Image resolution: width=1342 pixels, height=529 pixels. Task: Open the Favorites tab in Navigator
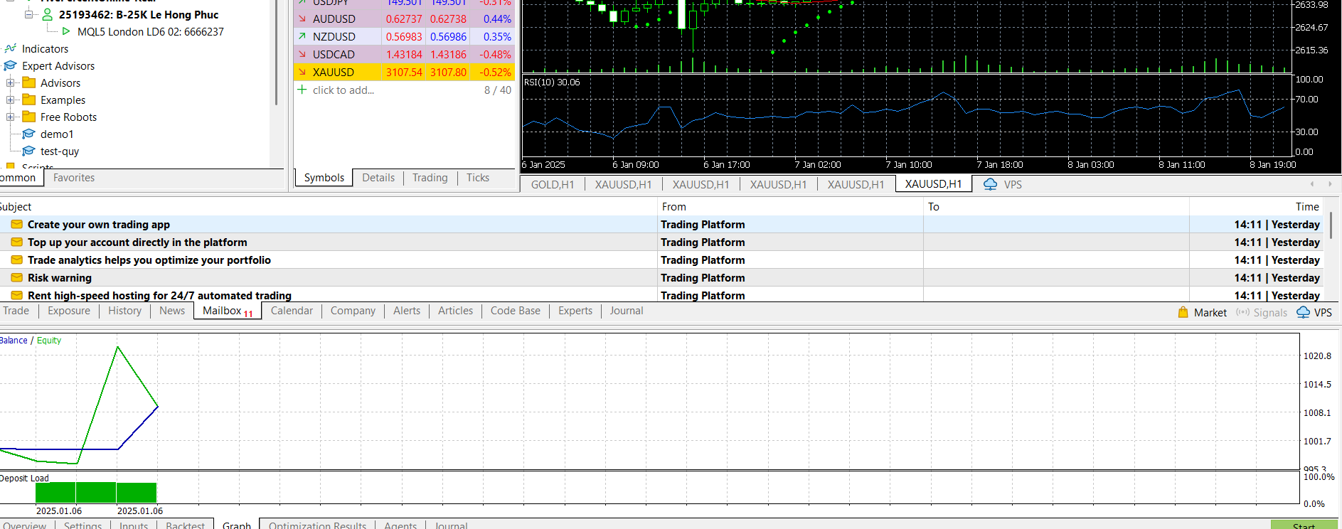tap(74, 178)
